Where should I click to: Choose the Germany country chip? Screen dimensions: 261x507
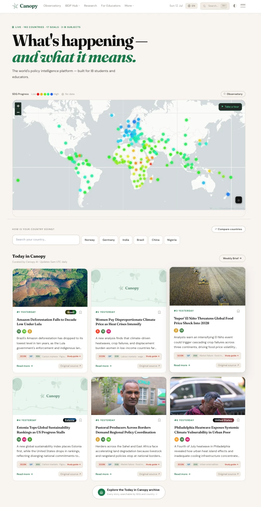tap(109, 240)
